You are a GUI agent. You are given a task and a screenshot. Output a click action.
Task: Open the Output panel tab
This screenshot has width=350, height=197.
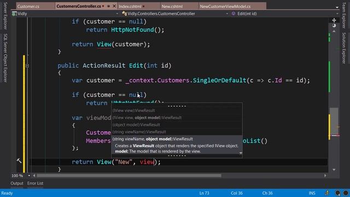[17, 183]
